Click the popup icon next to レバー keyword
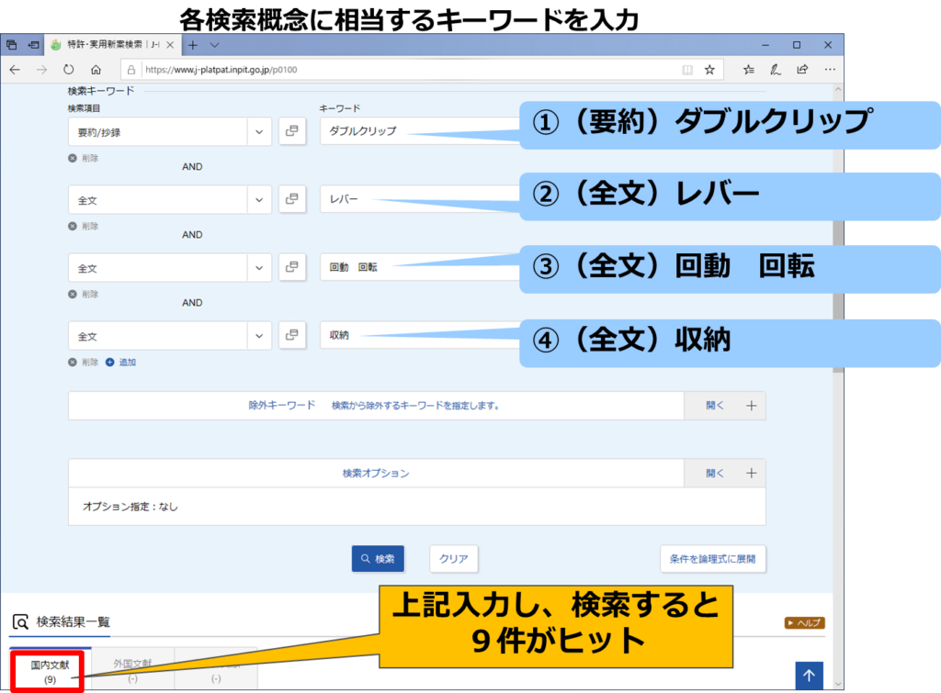This screenshot has height=693, width=941. click(x=292, y=199)
